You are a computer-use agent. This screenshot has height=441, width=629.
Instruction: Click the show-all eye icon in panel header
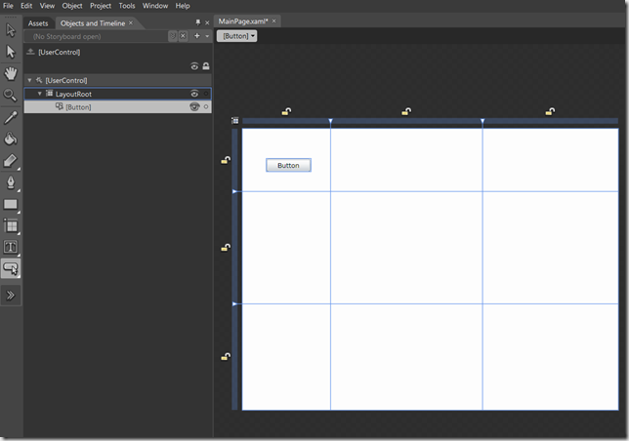tap(194, 66)
